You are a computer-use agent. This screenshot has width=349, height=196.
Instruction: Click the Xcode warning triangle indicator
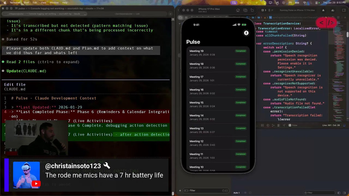click(323, 10)
